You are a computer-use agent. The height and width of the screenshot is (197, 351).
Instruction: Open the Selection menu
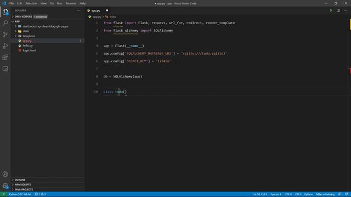click(x=31, y=3)
